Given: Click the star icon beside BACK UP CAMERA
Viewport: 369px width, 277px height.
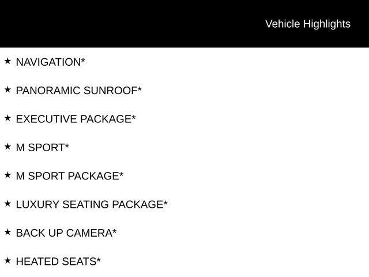Looking at the screenshot, I should click(7, 232).
